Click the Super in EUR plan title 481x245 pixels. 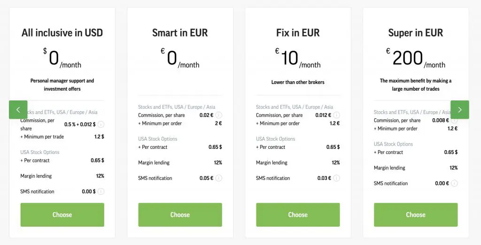pos(416,32)
